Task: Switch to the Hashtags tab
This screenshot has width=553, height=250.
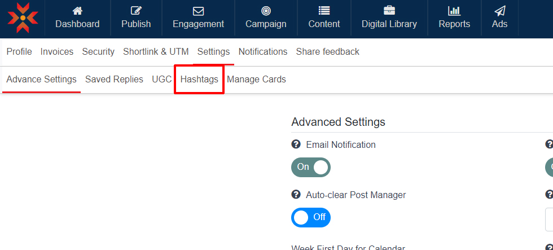Action: 199,80
